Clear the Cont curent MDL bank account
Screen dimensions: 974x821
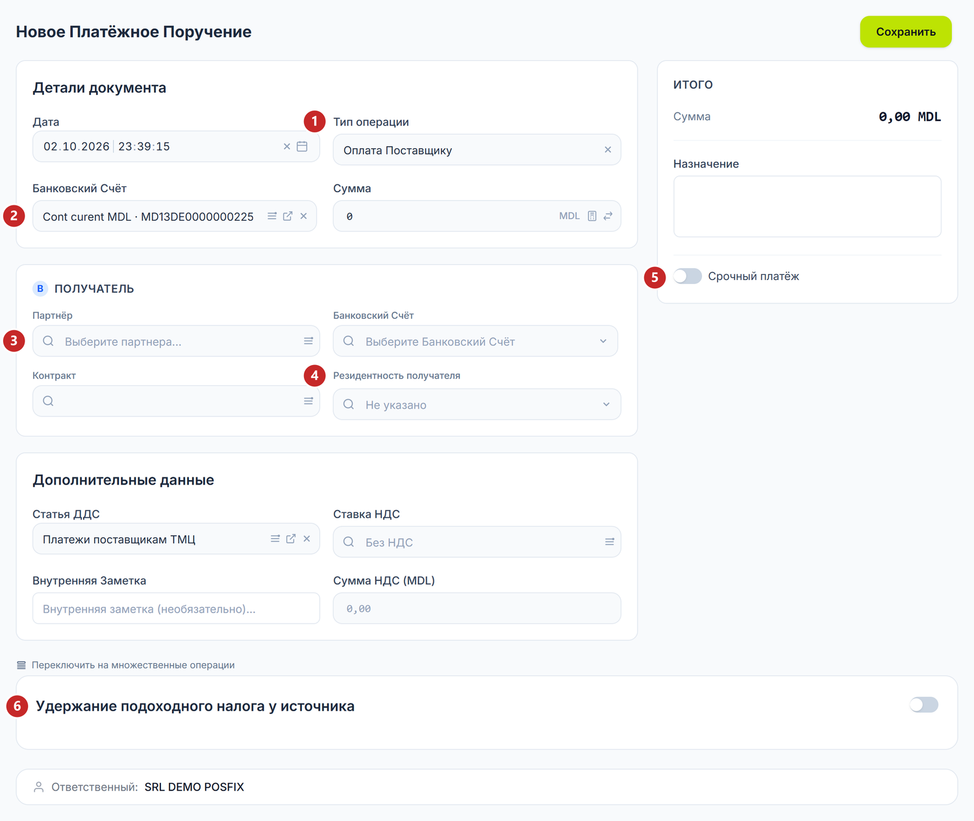coord(303,216)
